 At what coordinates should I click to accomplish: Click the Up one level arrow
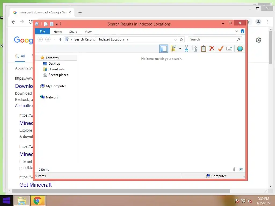coord(60,39)
